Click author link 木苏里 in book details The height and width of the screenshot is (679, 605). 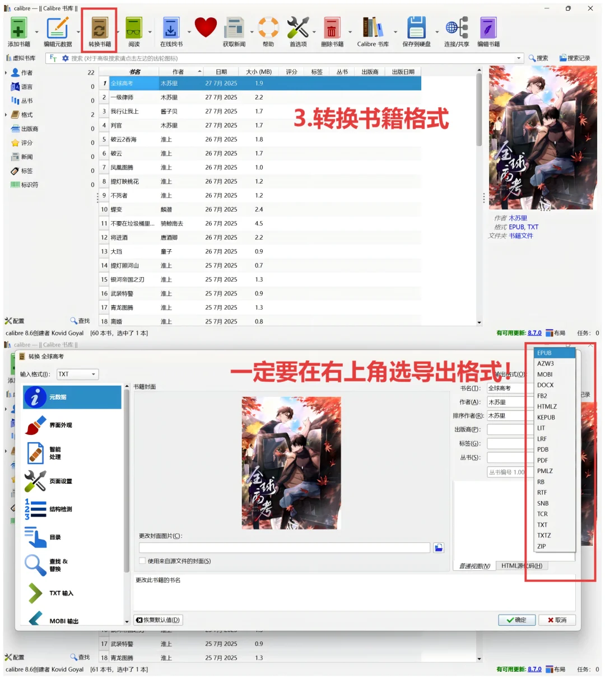point(518,218)
